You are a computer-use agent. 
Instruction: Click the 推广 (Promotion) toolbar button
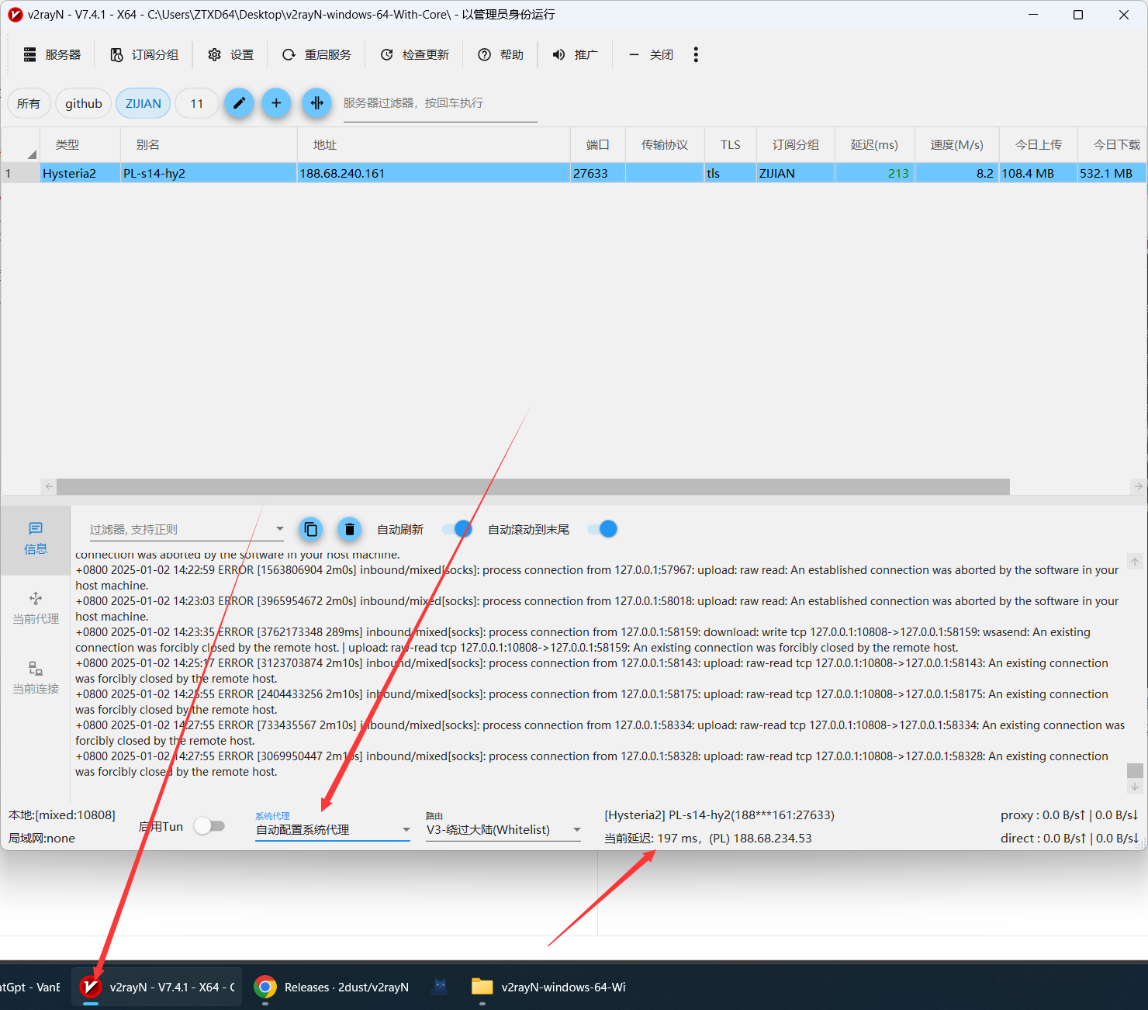coord(576,55)
